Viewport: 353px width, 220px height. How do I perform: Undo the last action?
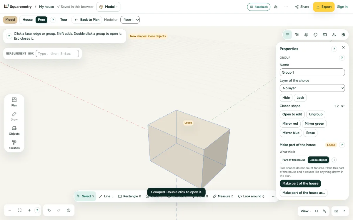pyautogui.click(x=49, y=210)
